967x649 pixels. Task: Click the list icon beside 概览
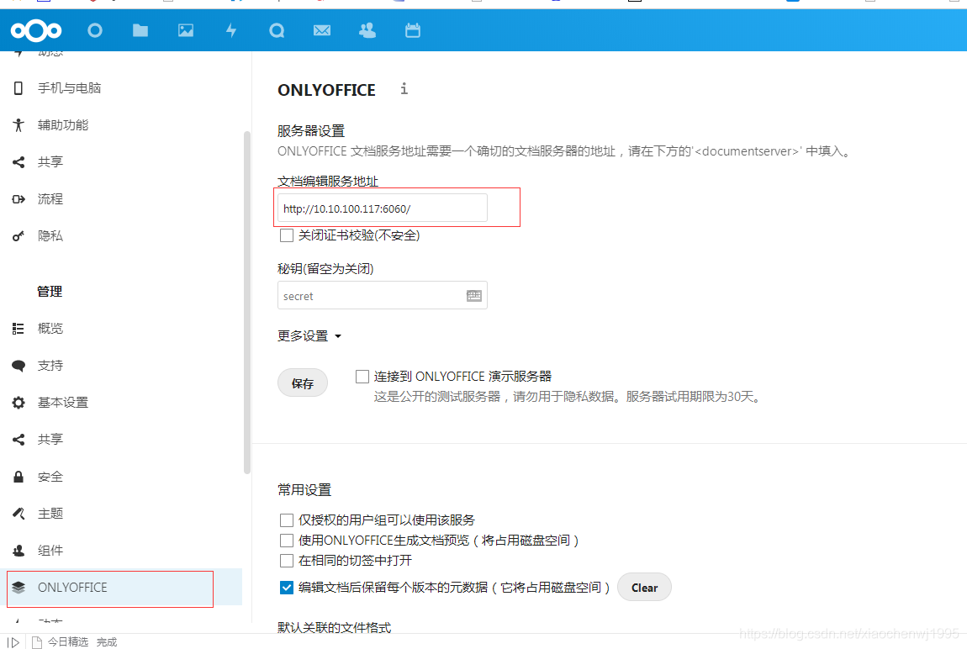(18, 329)
